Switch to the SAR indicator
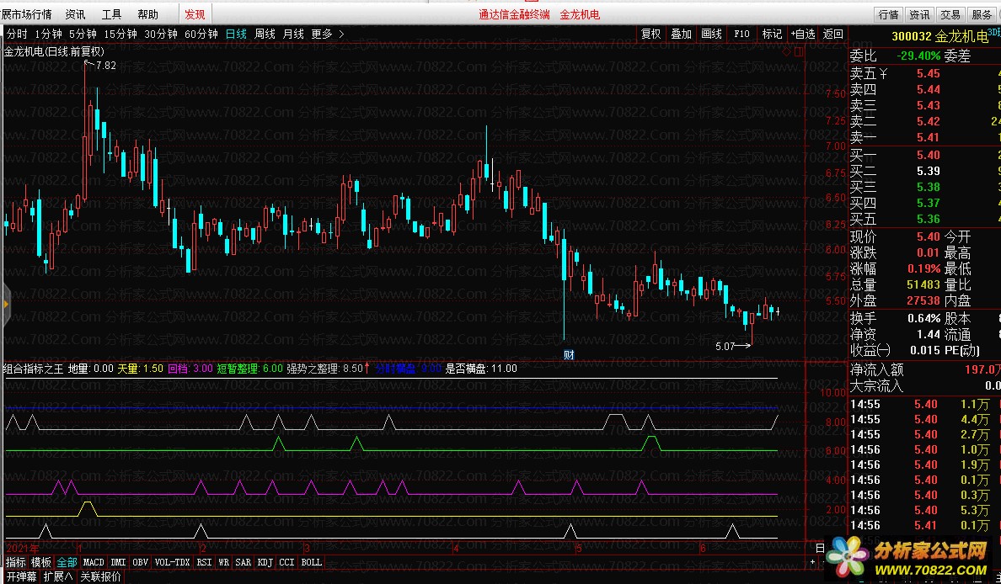Viewport: 1001px width, 584px height. (244, 562)
